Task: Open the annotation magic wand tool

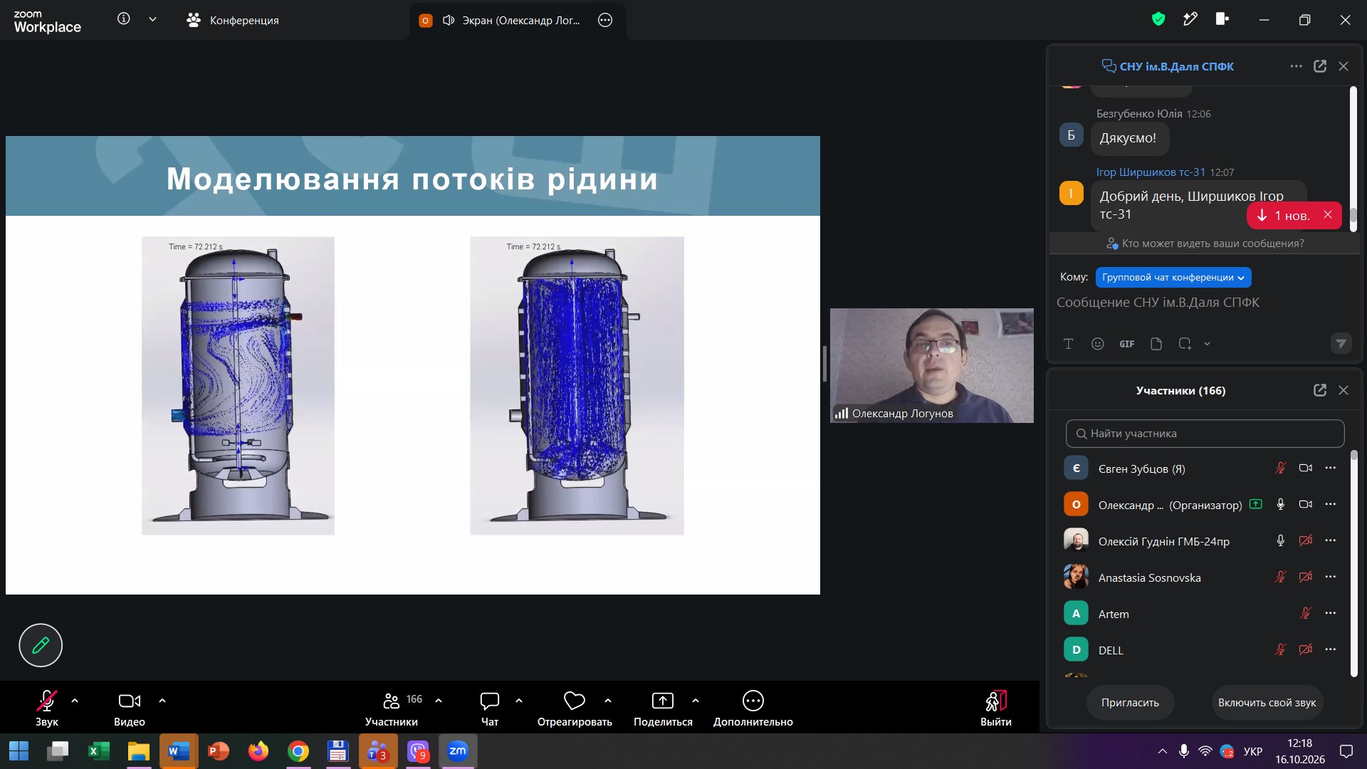Action: 1190,19
